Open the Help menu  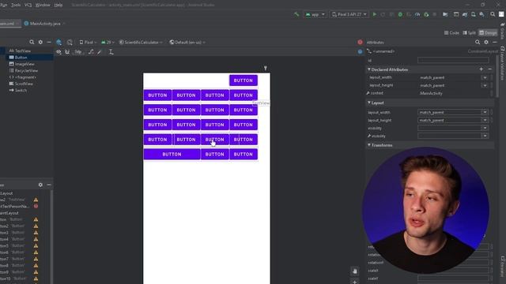pyautogui.click(x=59, y=5)
